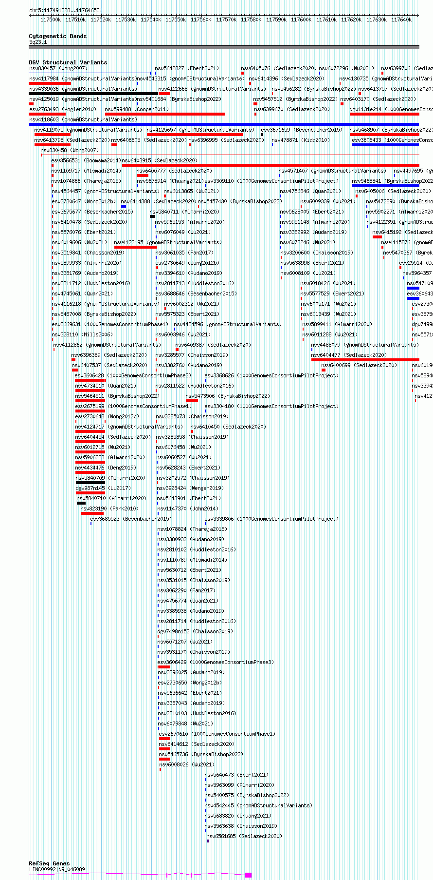Click the nsv4122668 gnomAD variant label

click(213, 89)
